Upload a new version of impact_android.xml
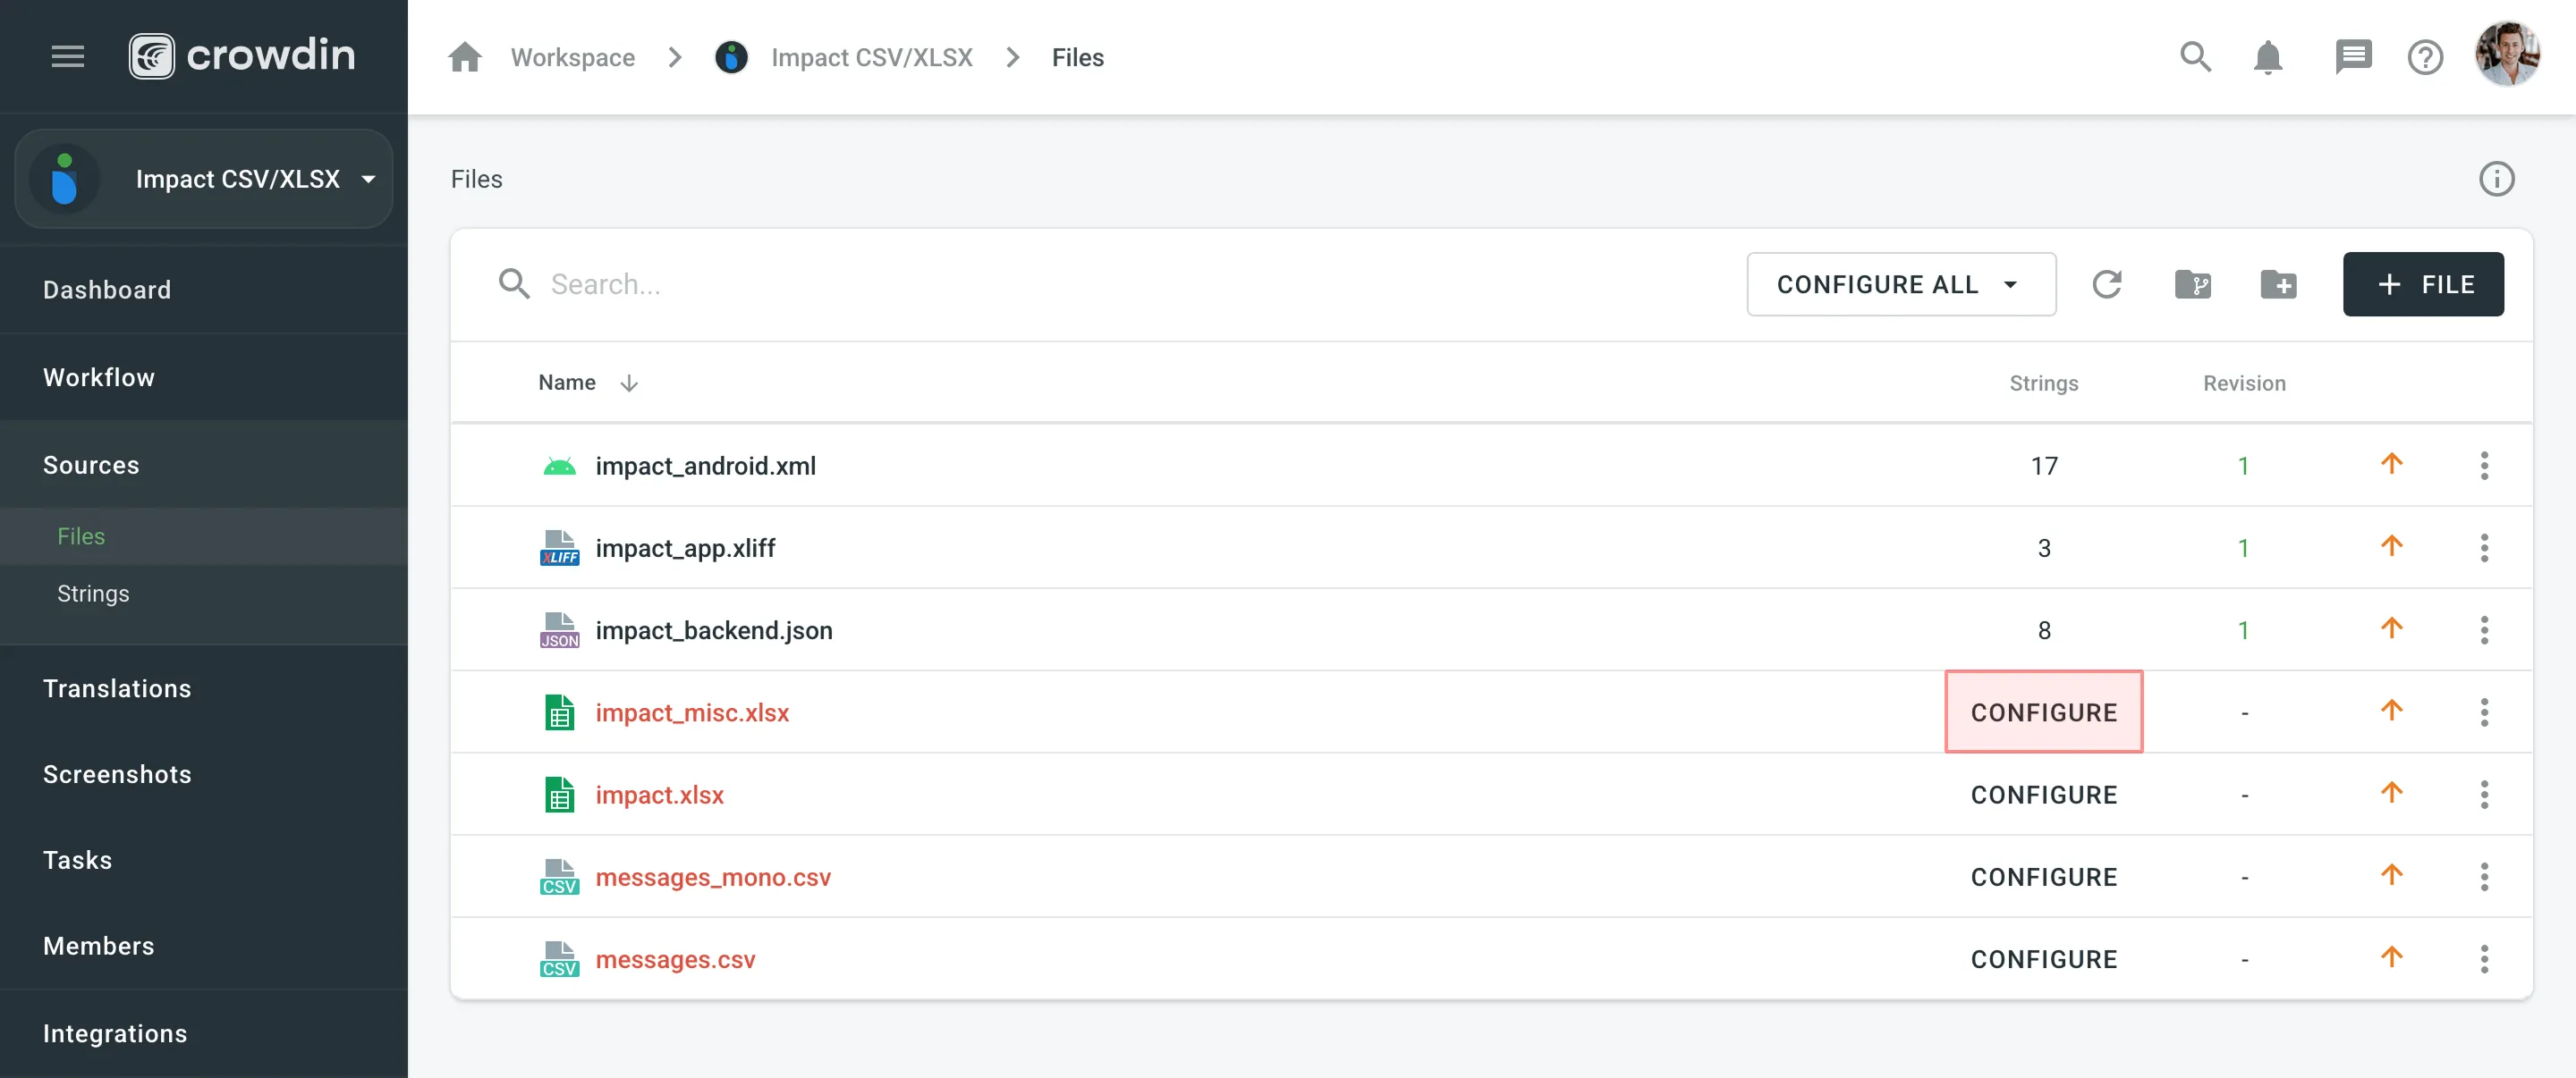The width and height of the screenshot is (2576, 1078). pos(2392,464)
